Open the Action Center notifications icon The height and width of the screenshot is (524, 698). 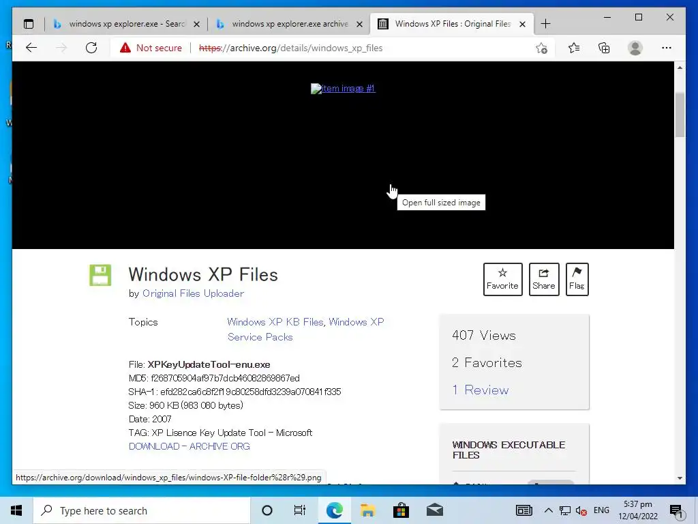point(677,510)
